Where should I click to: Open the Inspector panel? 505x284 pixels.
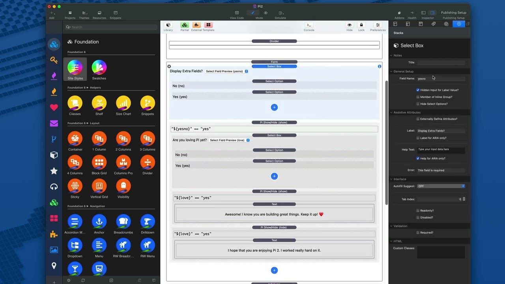click(428, 15)
